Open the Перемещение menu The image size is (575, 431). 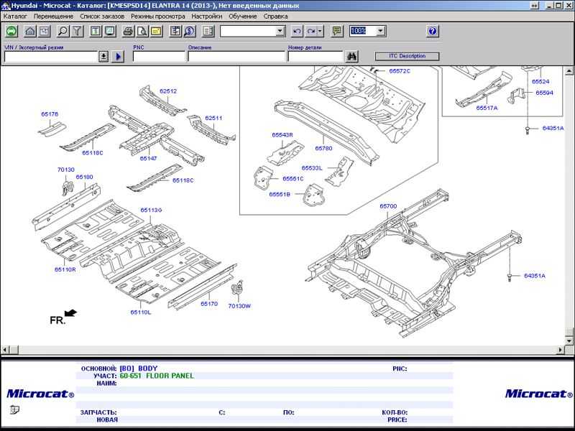pyautogui.click(x=53, y=17)
